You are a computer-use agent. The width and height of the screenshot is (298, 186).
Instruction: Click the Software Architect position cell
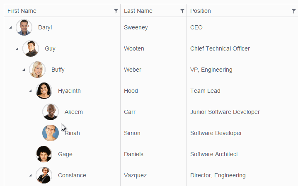click(214, 154)
